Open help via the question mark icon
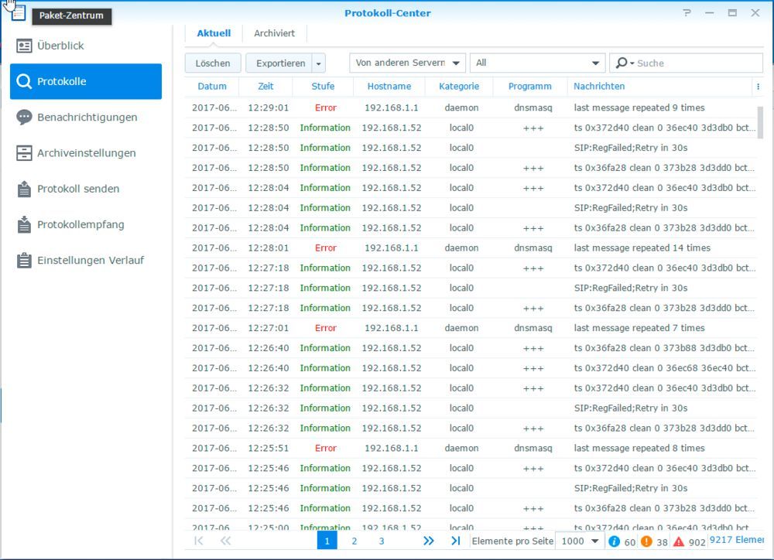Viewport: 774px width, 560px height. 688,13
